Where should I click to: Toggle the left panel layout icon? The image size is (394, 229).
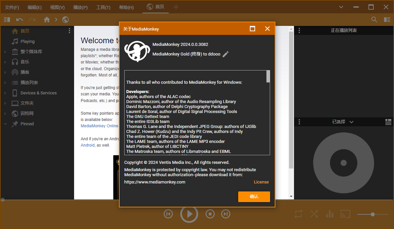coord(7,20)
